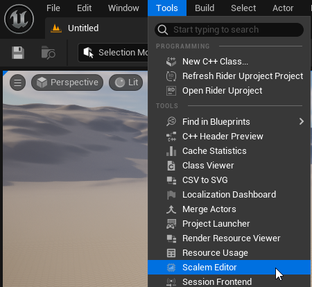This screenshot has width=312, height=287.
Task: Open the Actor menu
Action: pyautogui.click(x=283, y=8)
